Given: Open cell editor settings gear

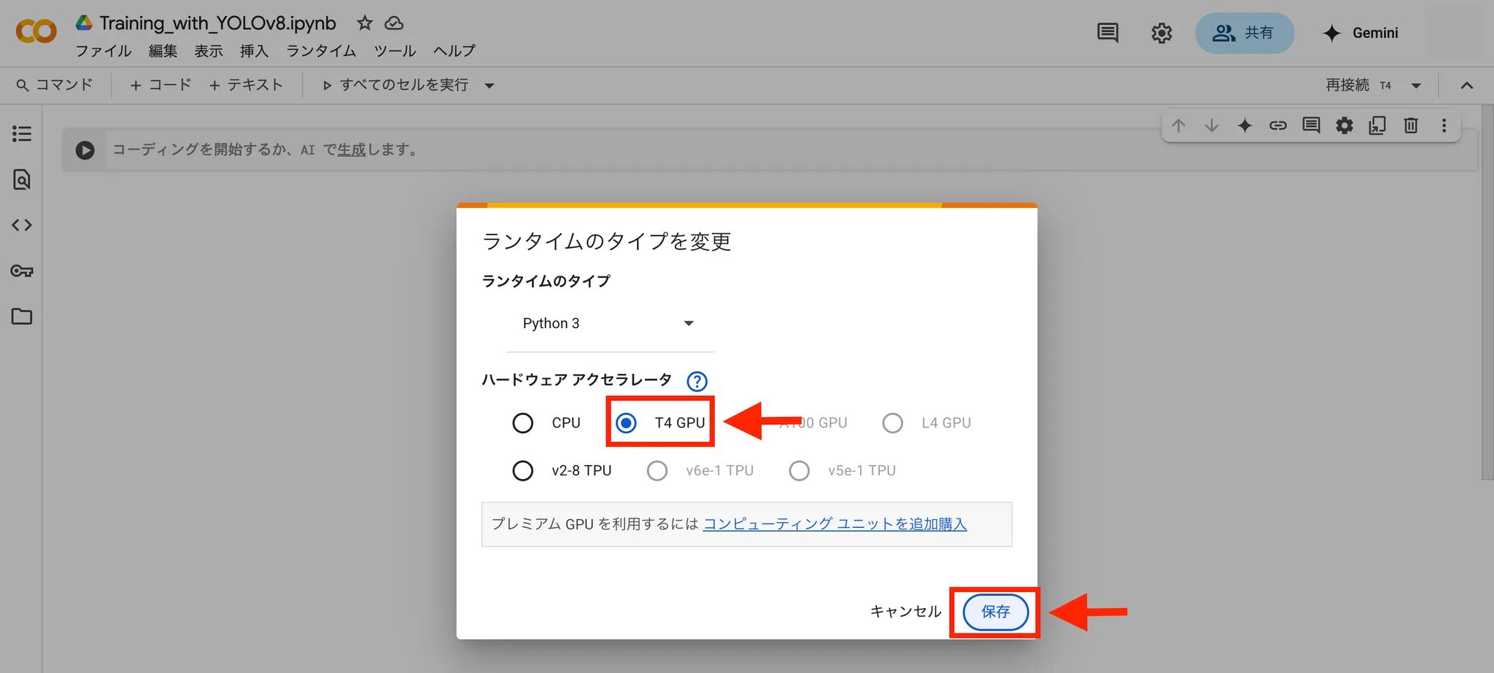Looking at the screenshot, I should [x=1344, y=125].
